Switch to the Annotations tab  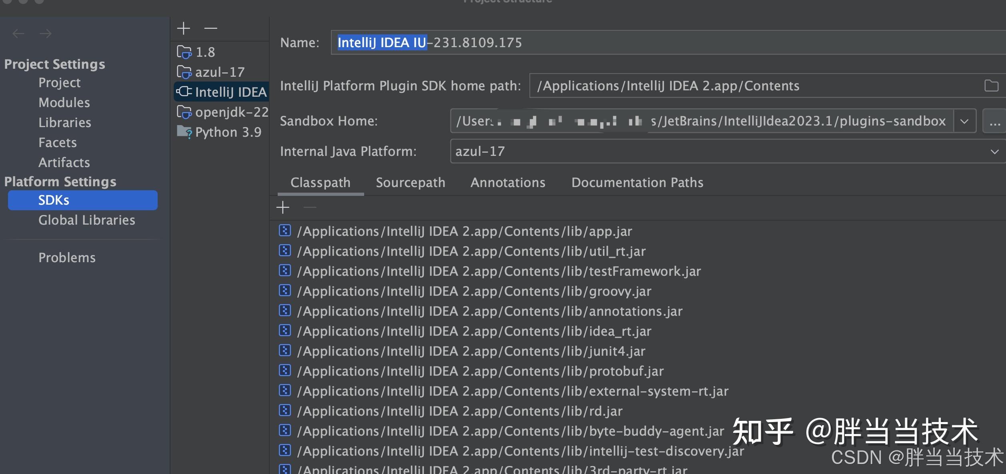click(x=508, y=183)
